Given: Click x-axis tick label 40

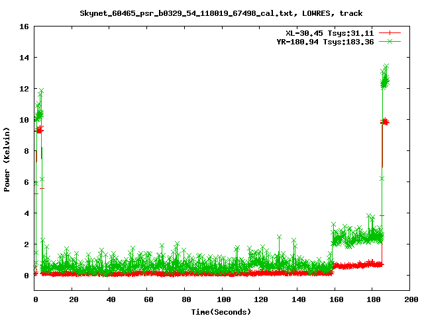Looking at the screenshot, I should (111, 299).
